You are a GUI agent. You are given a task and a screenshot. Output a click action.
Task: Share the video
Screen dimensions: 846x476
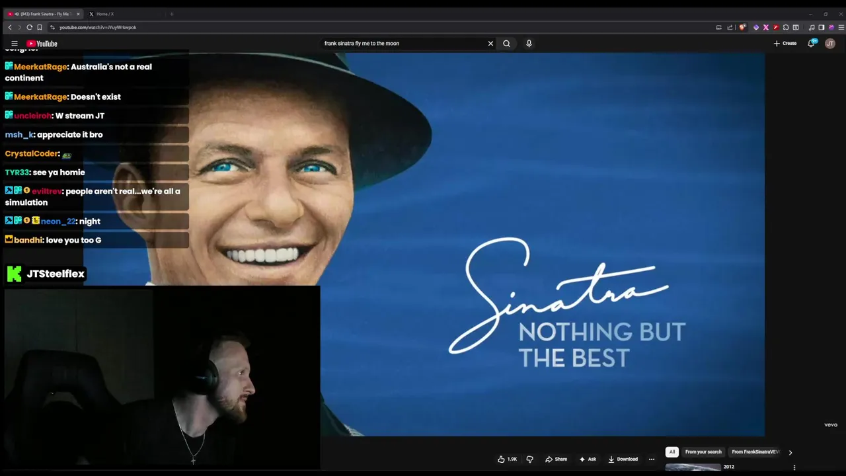557,459
